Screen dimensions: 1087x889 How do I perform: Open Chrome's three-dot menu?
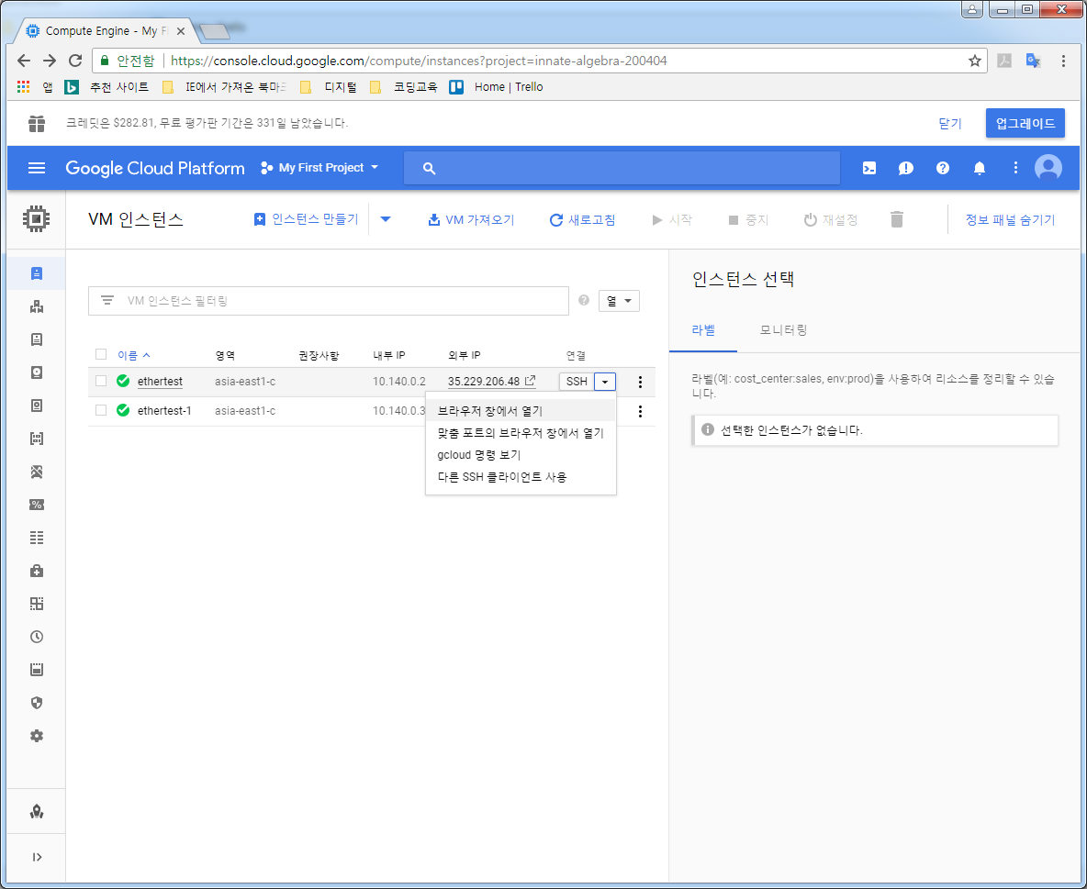(1063, 61)
